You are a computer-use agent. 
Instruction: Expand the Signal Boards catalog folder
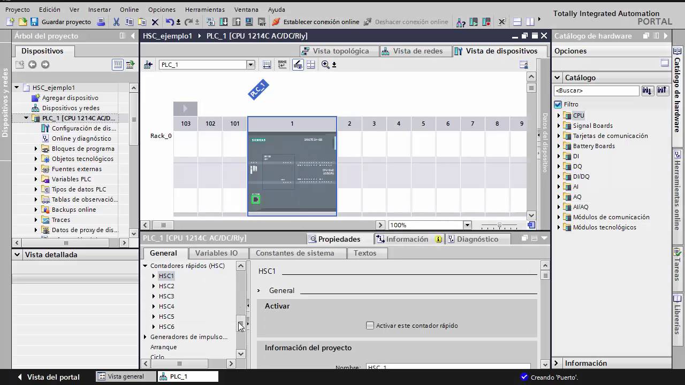point(559,126)
